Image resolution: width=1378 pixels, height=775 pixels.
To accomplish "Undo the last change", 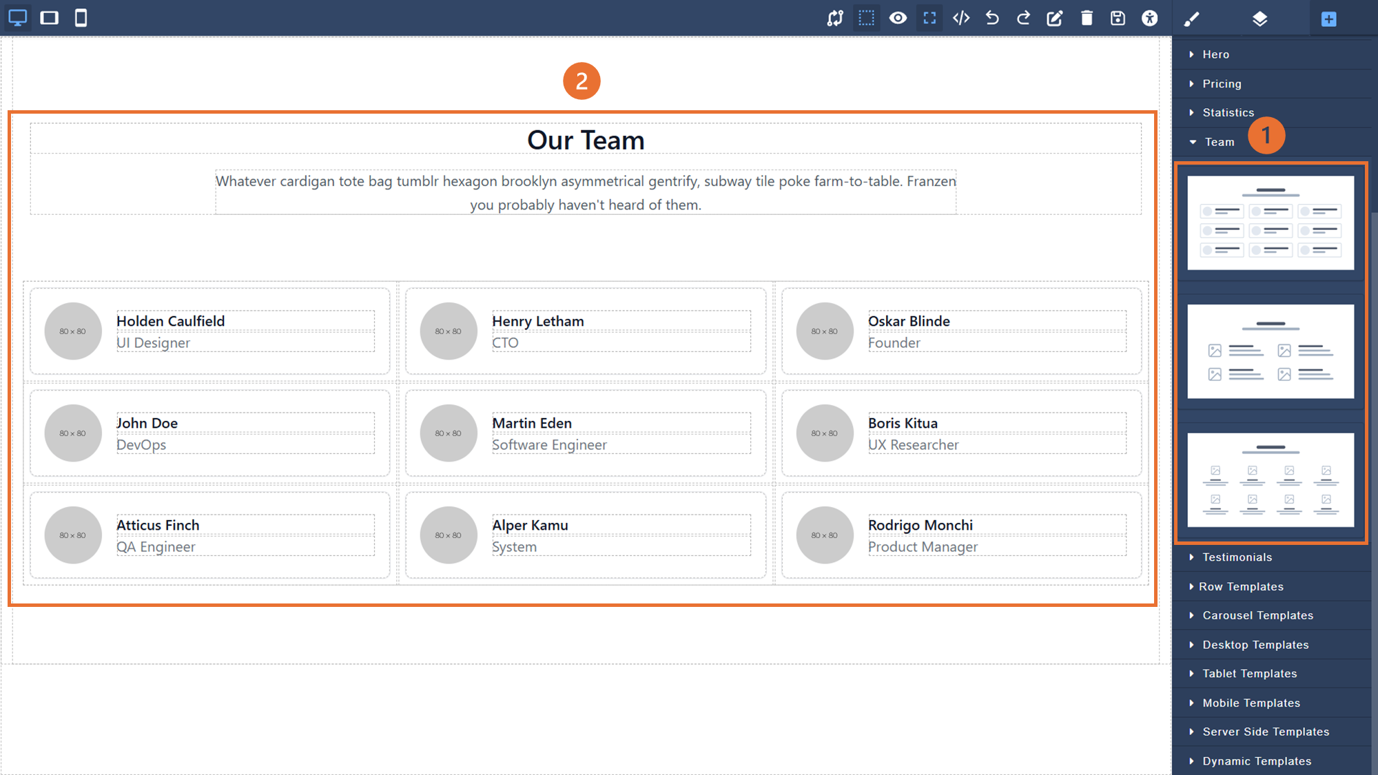I will pos(992,18).
